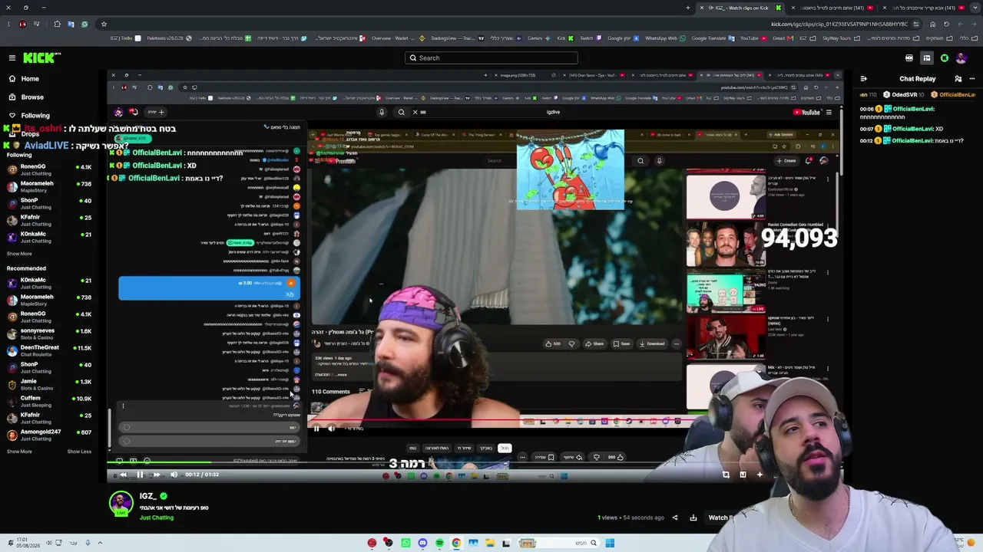Image resolution: width=983 pixels, height=552 pixels.
Task: Click the '54 seconds ago' timestamp
Action: click(x=644, y=517)
